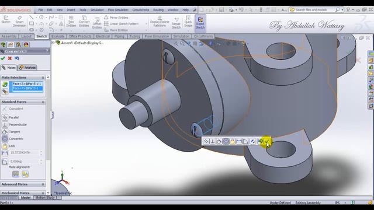Click the angle mate value field

click(x=25, y=162)
